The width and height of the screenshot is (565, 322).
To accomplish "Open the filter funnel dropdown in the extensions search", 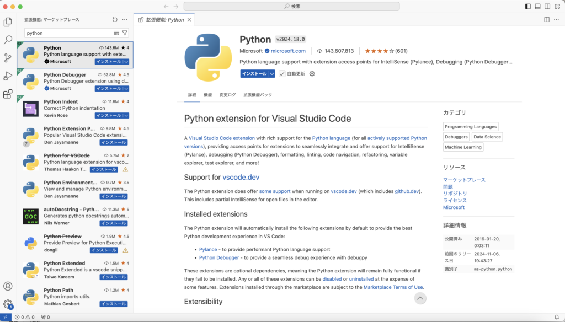I will [125, 33].
